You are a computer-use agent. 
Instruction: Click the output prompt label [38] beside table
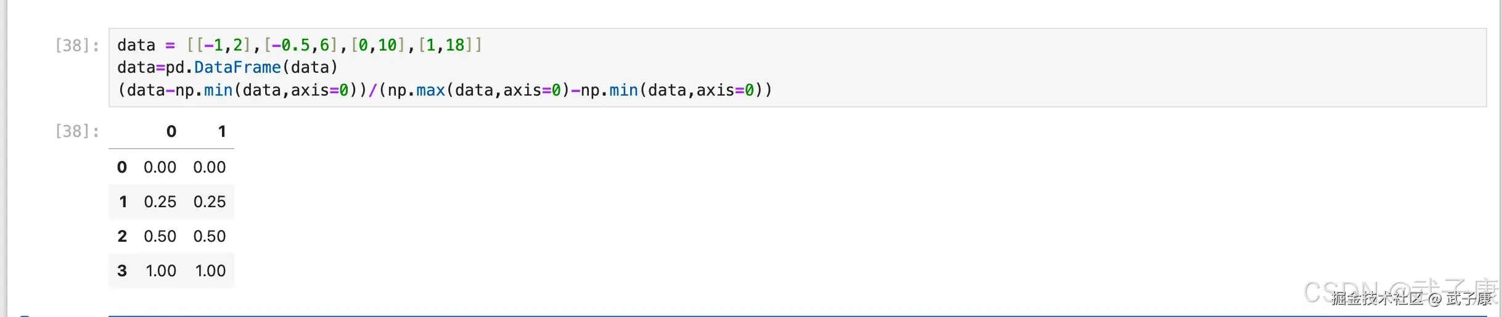click(x=77, y=131)
